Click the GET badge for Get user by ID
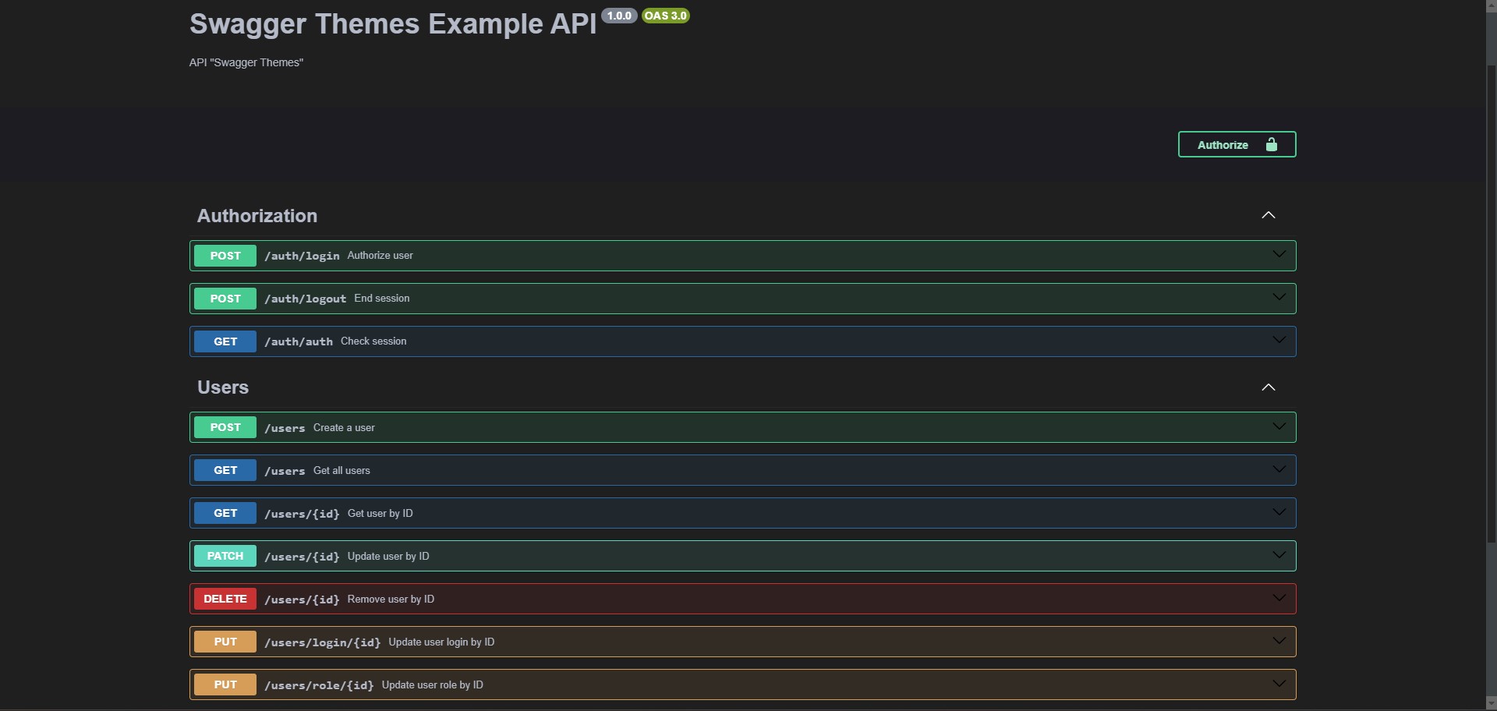This screenshot has height=711, width=1497. pyautogui.click(x=225, y=513)
